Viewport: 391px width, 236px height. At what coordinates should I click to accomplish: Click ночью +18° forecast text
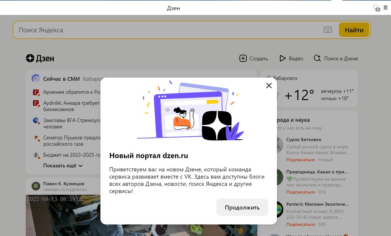click(335, 98)
